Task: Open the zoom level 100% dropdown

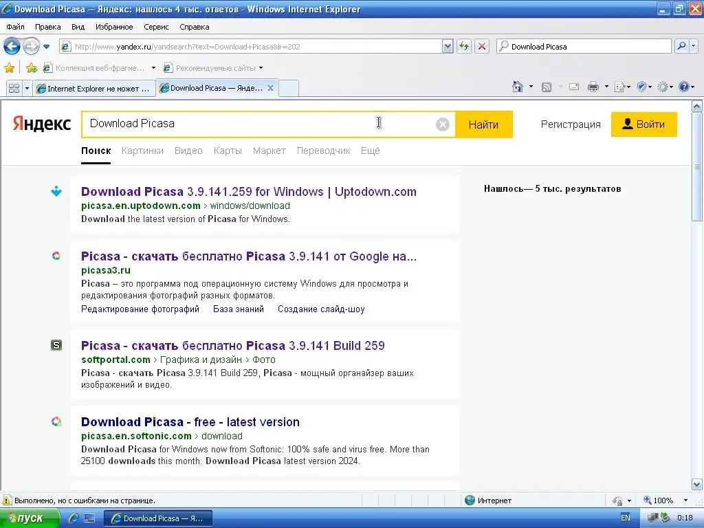Action: pos(685,500)
